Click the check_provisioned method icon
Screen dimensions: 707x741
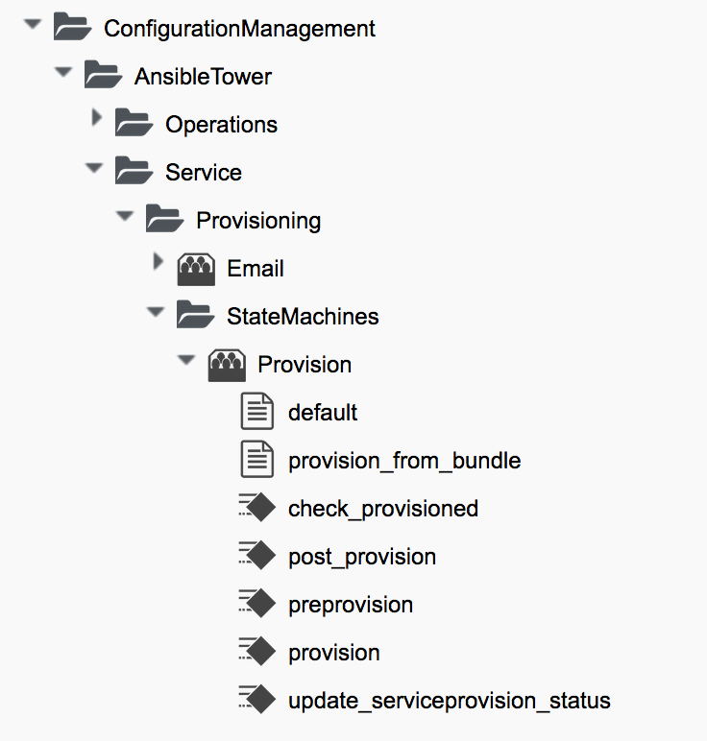(256, 508)
